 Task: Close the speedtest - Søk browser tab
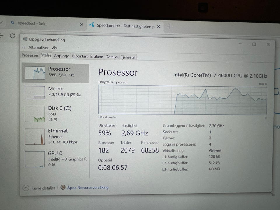click(x=82, y=24)
